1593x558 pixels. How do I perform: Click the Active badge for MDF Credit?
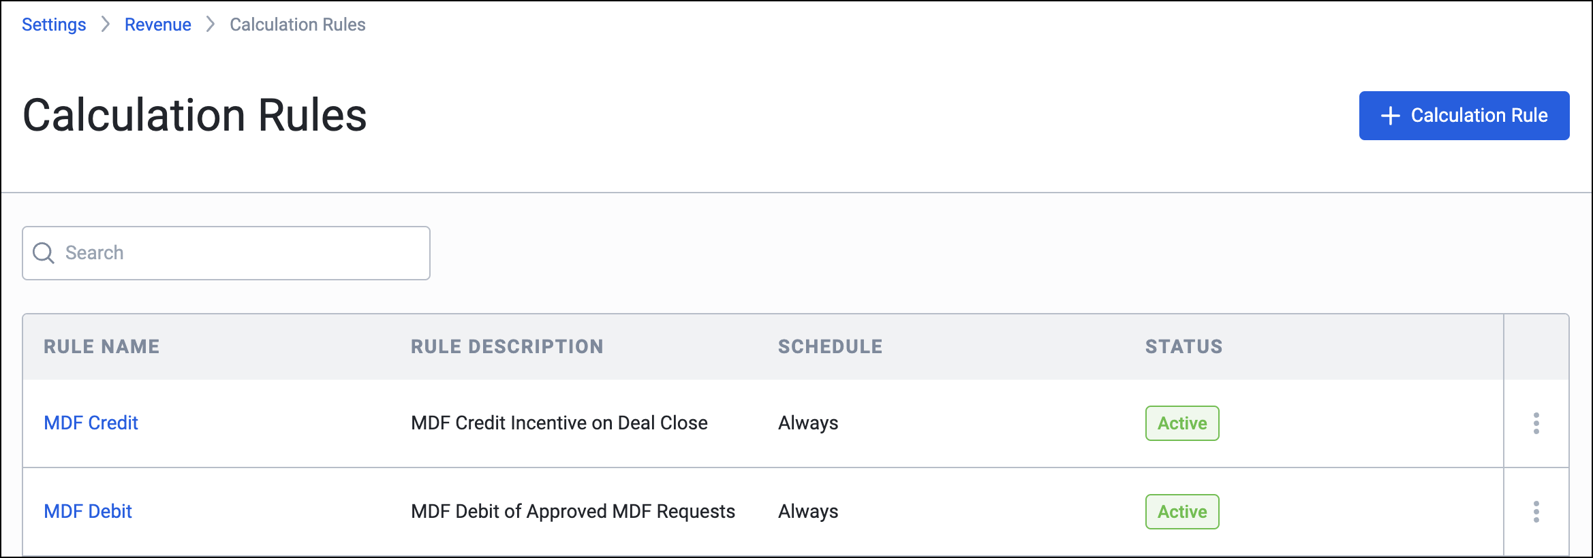pyautogui.click(x=1182, y=423)
